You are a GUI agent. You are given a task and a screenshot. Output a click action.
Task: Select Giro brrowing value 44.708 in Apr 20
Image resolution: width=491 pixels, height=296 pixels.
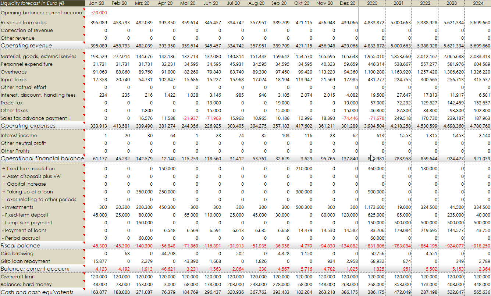point(168,254)
